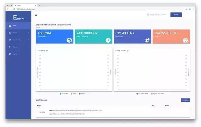The image size is (201, 127).
Task: Open a new browser tab
Action: click(39, 6)
